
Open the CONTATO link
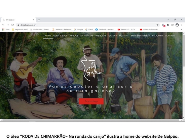170,36
